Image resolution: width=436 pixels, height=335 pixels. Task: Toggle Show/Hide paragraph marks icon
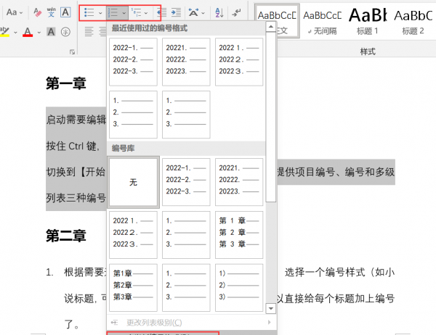pyautogui.click(x=237, y=12)
